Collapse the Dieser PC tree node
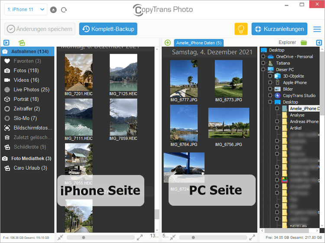325x243 pixels. coord(263,69)
